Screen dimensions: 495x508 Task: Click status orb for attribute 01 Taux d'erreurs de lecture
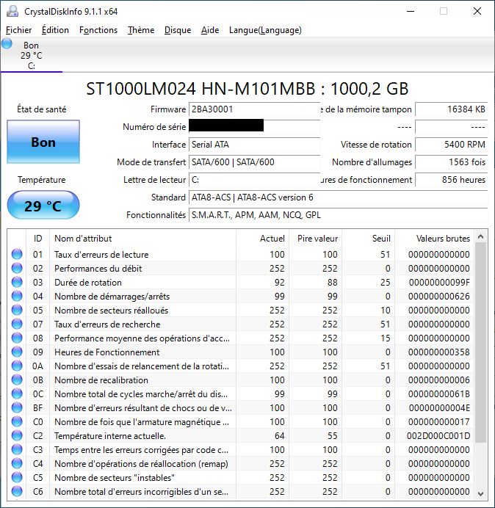pos(17,254)
